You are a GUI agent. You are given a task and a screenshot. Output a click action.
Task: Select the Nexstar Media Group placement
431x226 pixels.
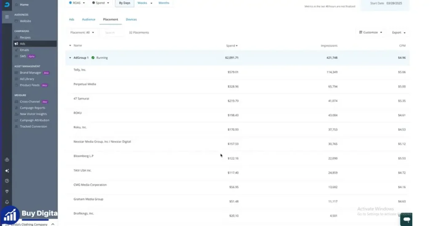click(x=102, y=142)
